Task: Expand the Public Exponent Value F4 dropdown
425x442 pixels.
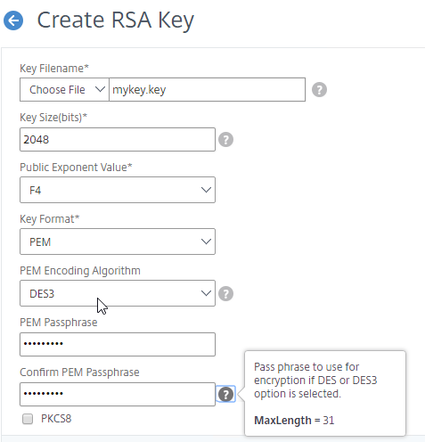Action: 118,190
